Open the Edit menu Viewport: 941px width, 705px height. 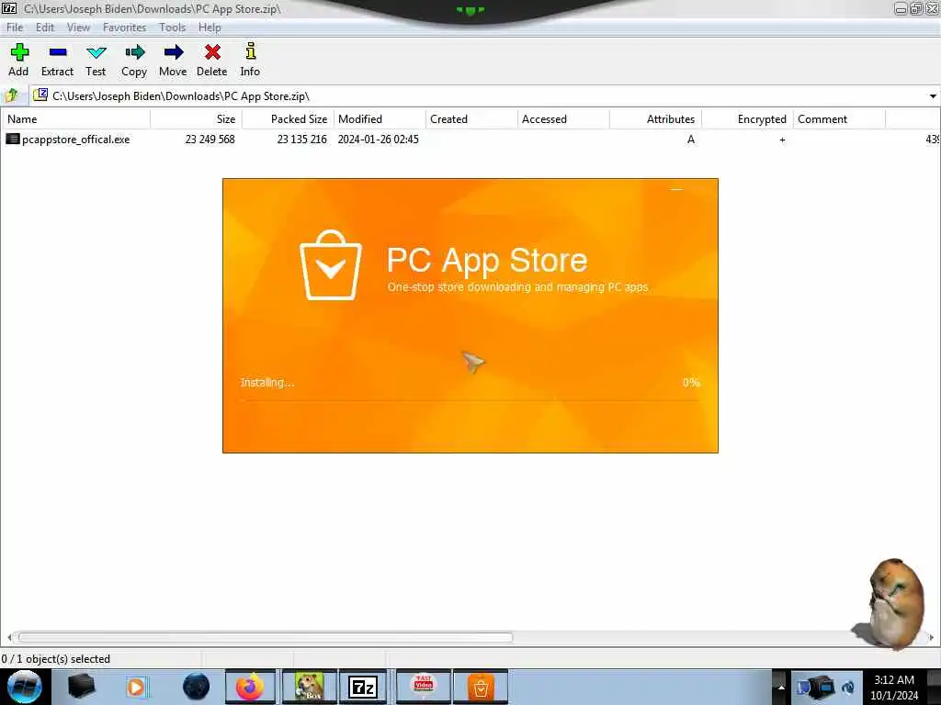point(45,28)
